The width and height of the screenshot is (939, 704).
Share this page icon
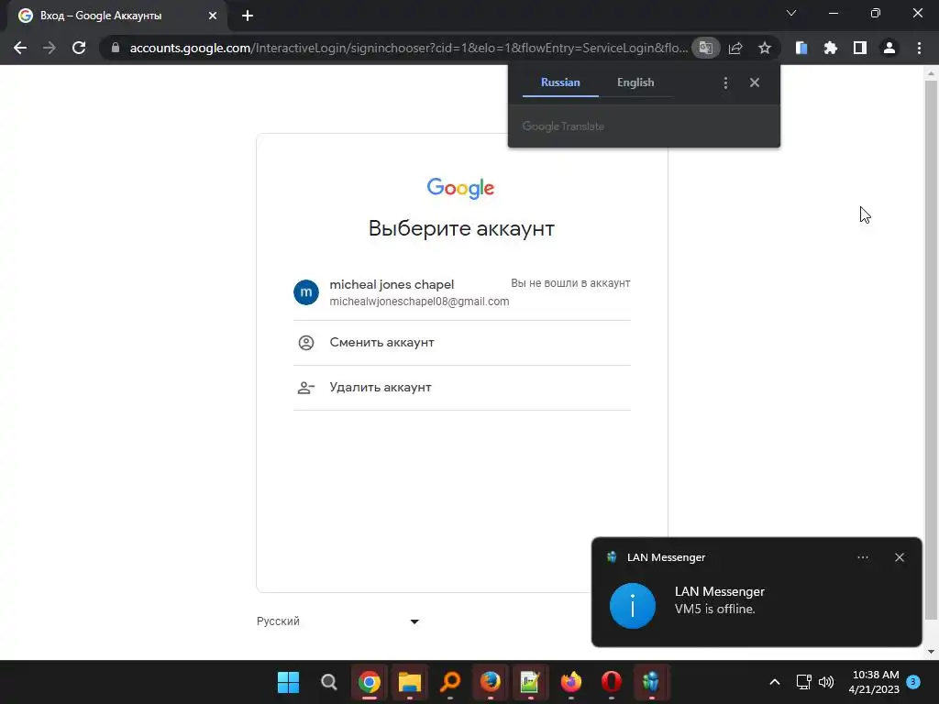tap(735, 48)
